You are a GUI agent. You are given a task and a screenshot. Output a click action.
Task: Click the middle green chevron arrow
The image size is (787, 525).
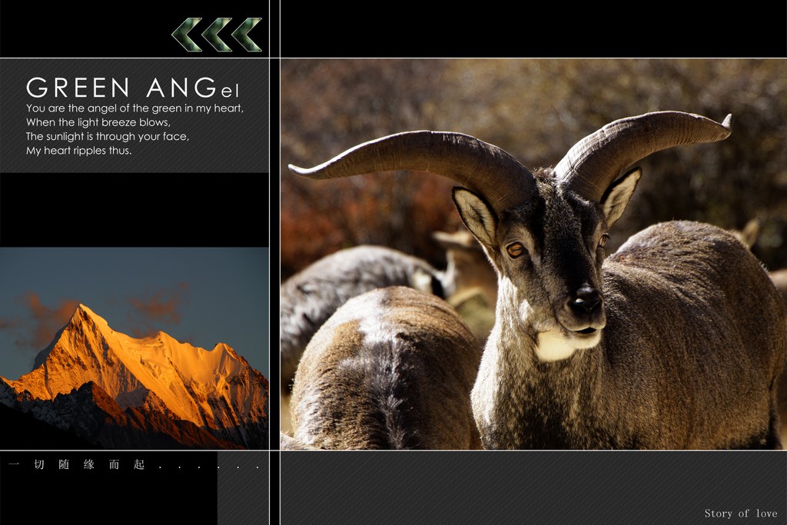pyautogui.click(x=217, y=35)
